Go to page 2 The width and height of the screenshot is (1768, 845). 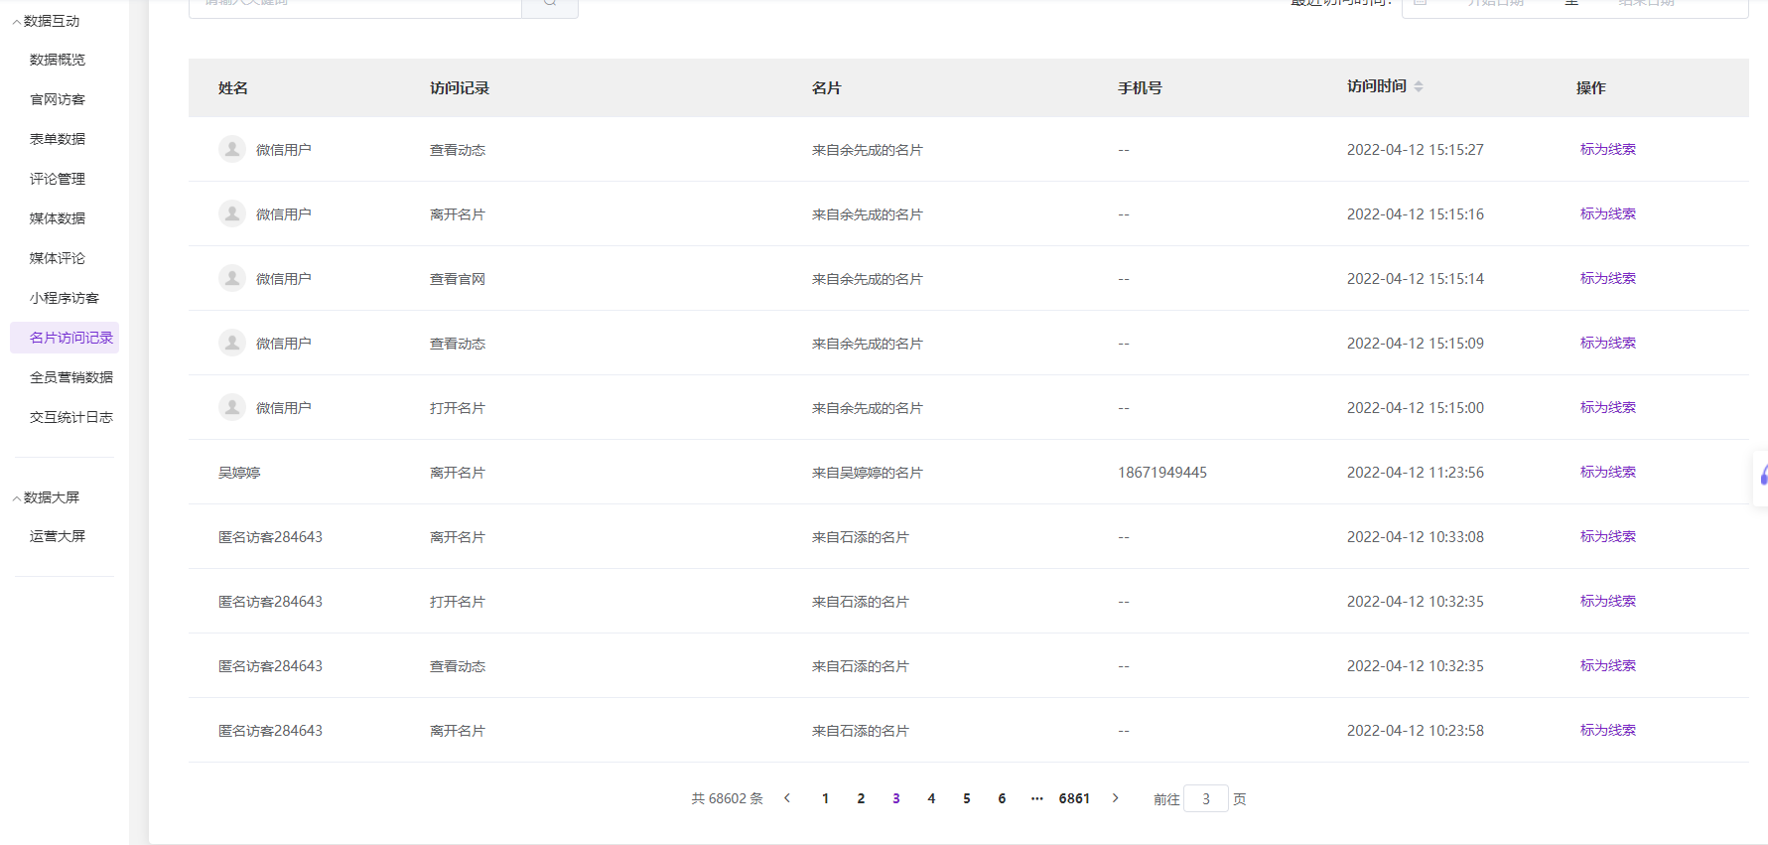861,798
